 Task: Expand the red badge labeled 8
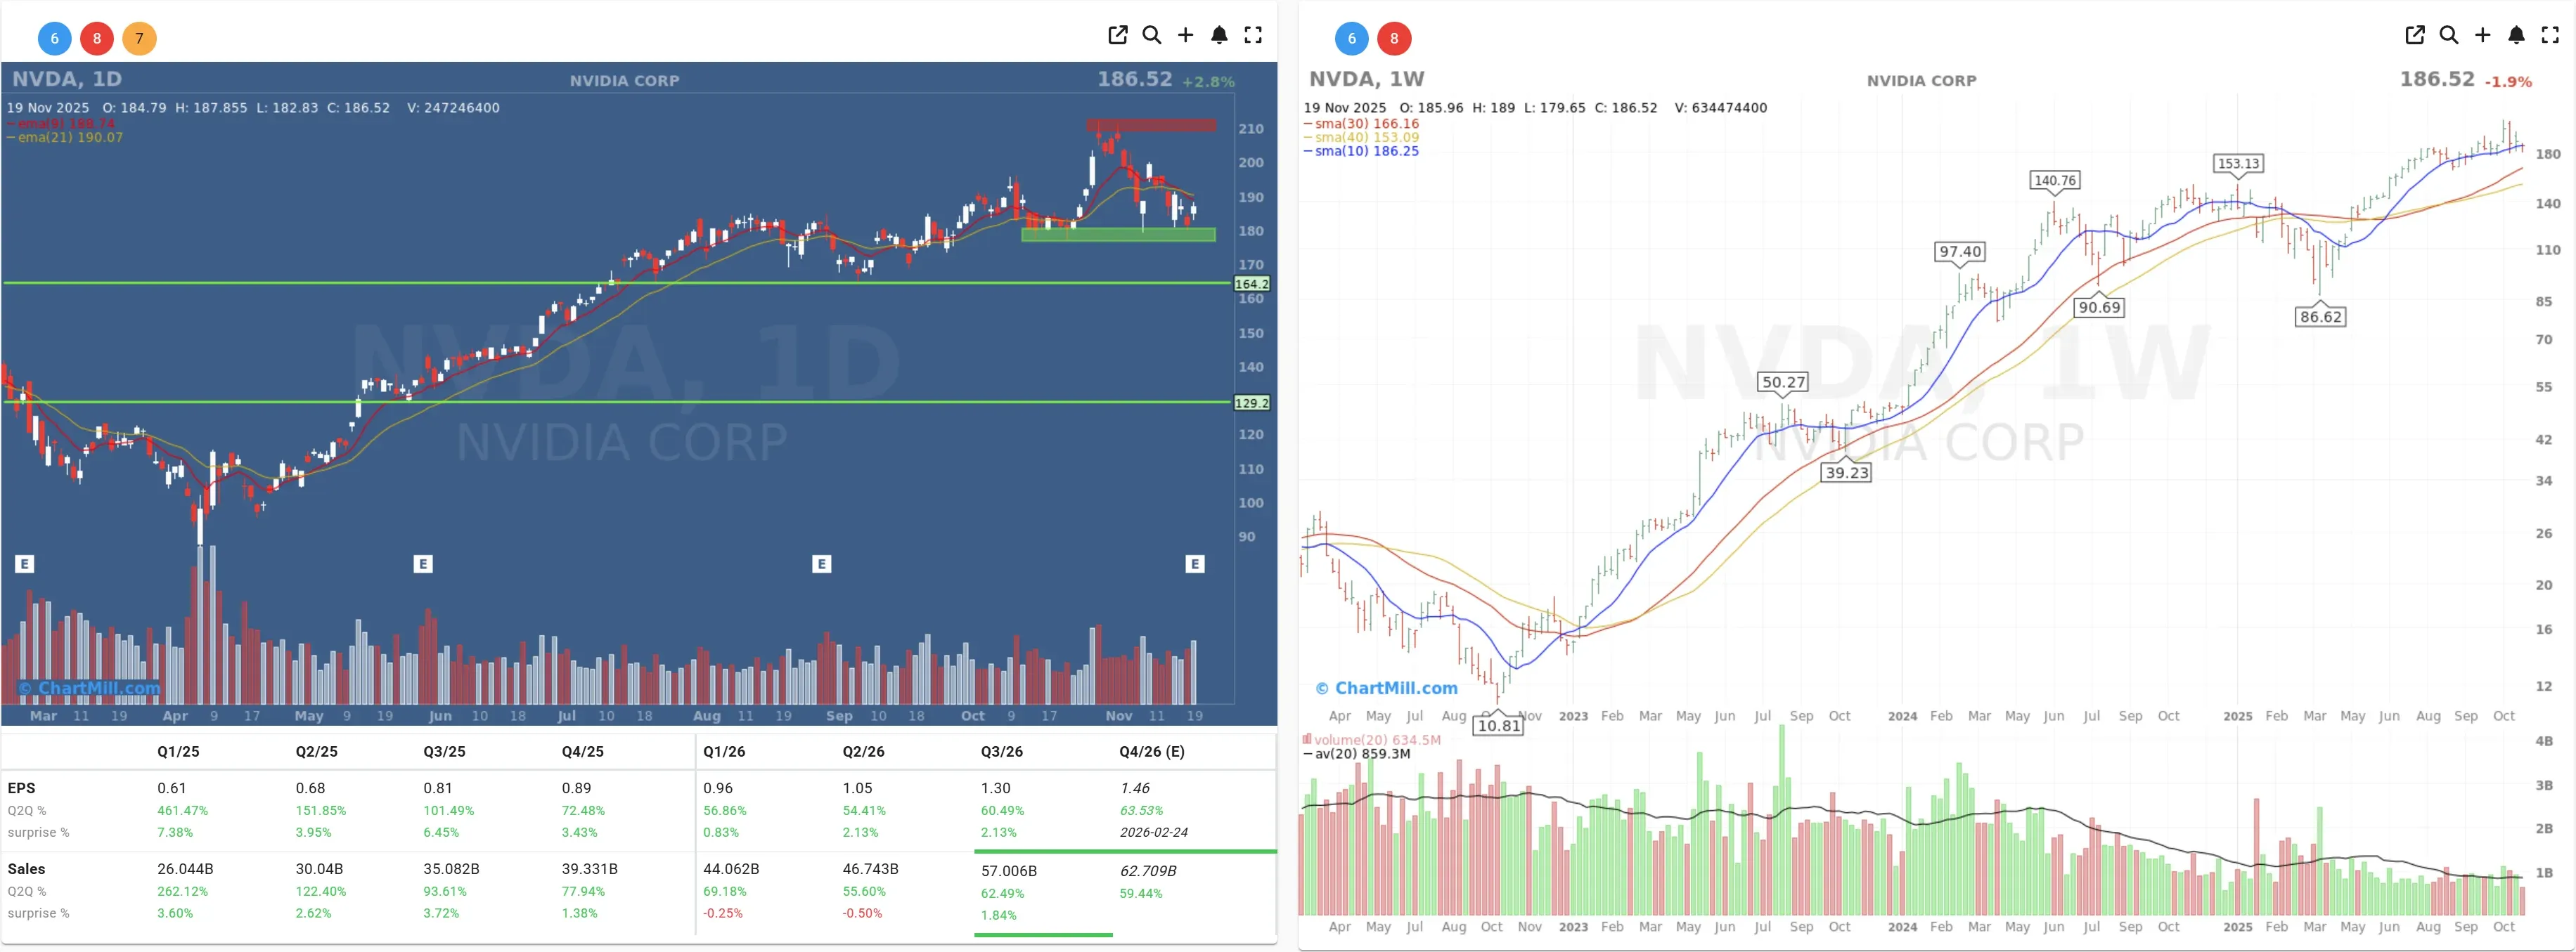(97, 38)
